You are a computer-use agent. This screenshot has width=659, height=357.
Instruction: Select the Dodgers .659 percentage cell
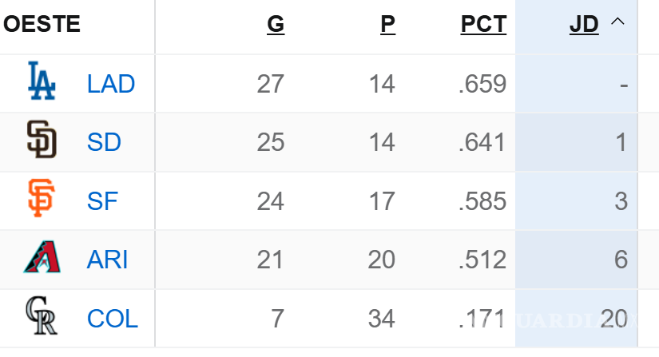pyautogui.click(x=482, y=84)
